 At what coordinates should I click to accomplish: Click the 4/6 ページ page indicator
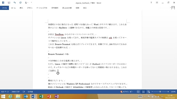[5, 92]
